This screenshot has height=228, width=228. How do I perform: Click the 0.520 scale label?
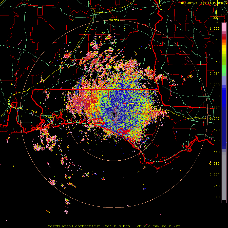pos(215,130)
